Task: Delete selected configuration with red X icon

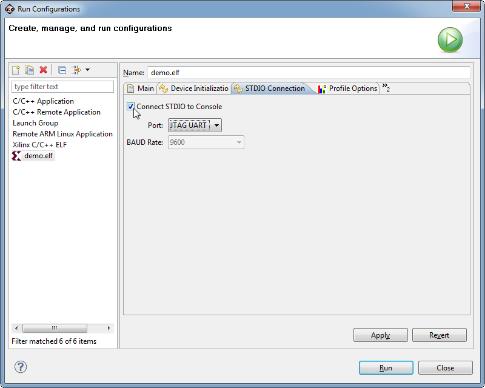Action: click(x=43, y=70)
